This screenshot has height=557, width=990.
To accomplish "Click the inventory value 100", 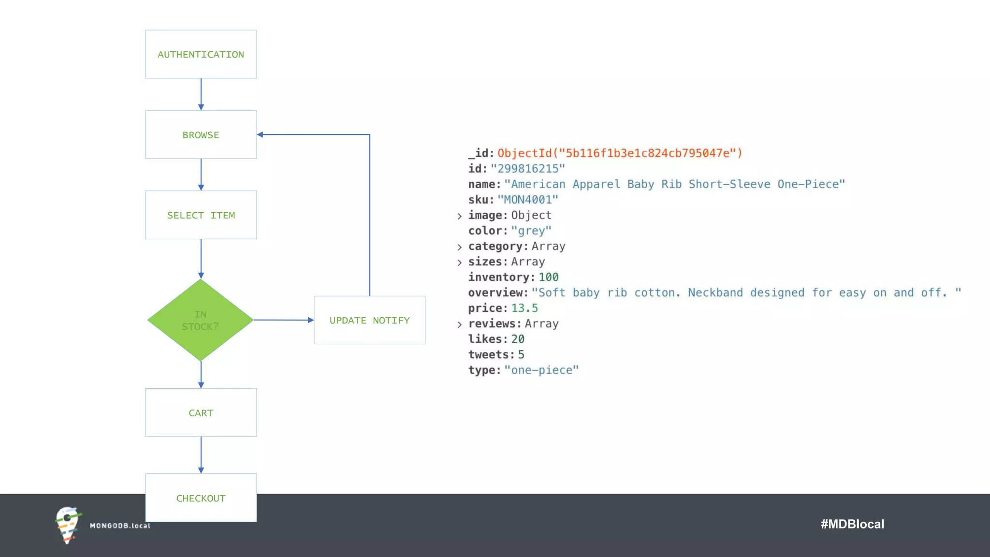I will click(548, 277).
